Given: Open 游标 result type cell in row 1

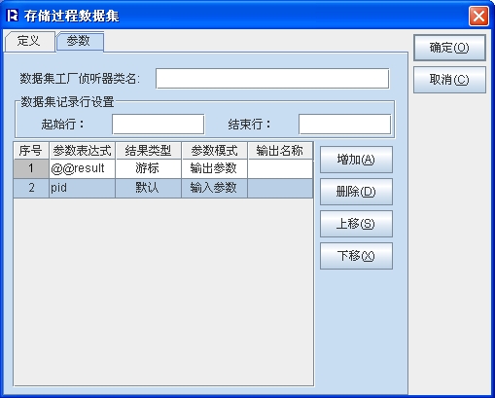Looking at the screenshot, I should coord(148,168).
